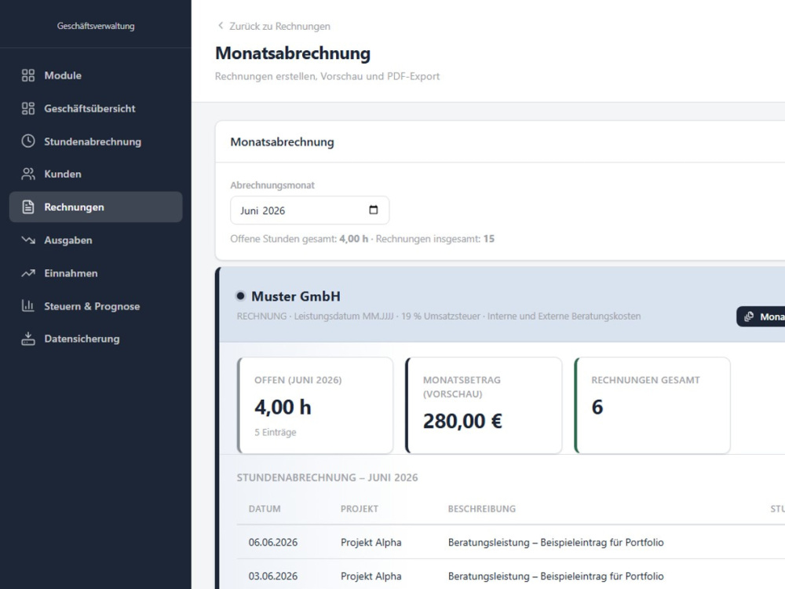Click the BESCHREIBUNG column header
Viewport: 785px width, 589px height.
[x=482, y=509]
